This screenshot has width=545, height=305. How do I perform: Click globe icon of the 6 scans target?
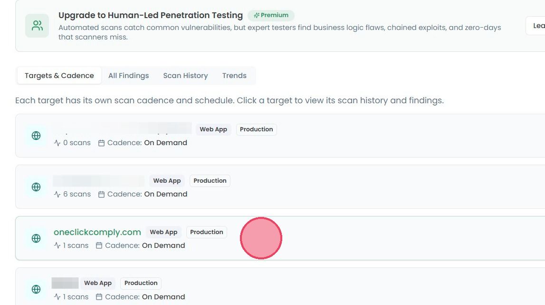[x=36, y=187]
